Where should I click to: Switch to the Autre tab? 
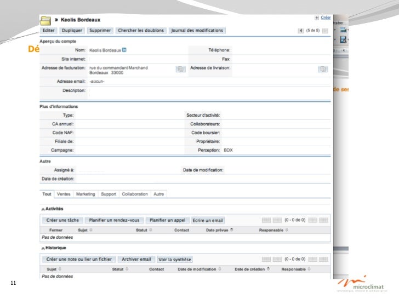click(159, 194)
